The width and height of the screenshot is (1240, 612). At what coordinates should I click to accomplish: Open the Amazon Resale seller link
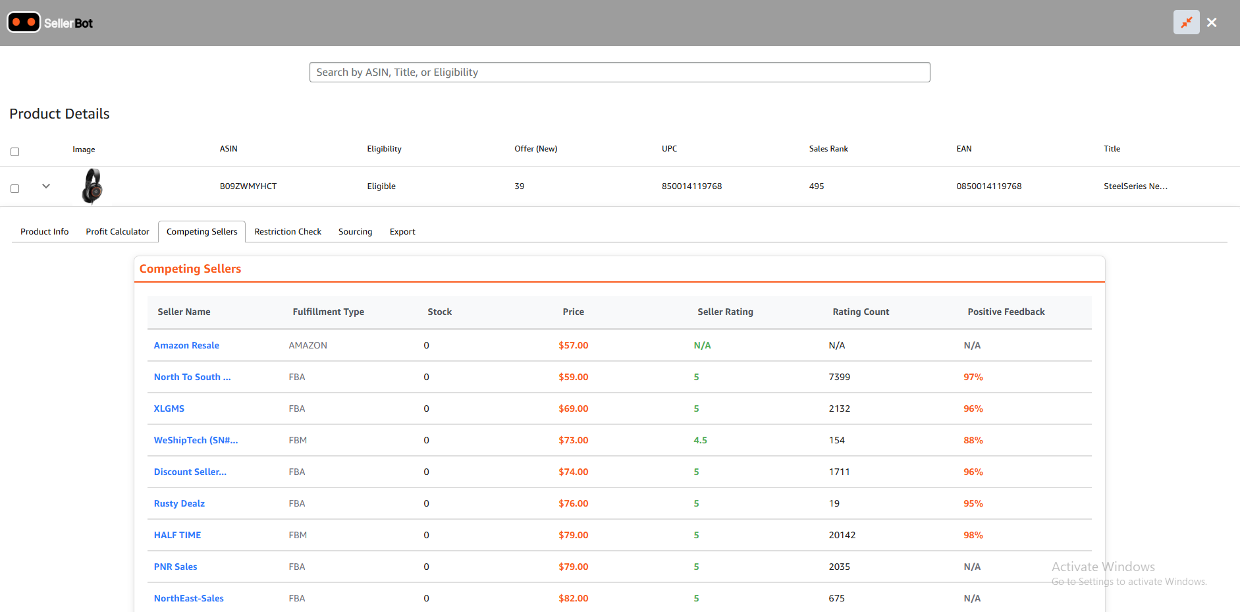186,345
